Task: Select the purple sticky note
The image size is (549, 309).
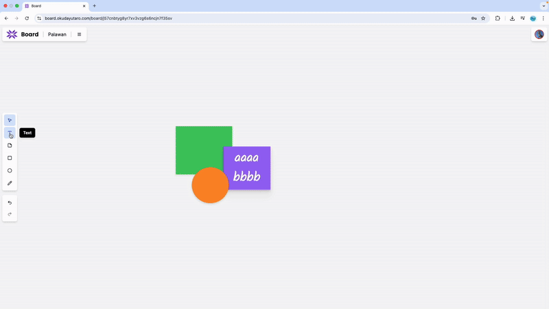Action: click(x=247, y=168)
